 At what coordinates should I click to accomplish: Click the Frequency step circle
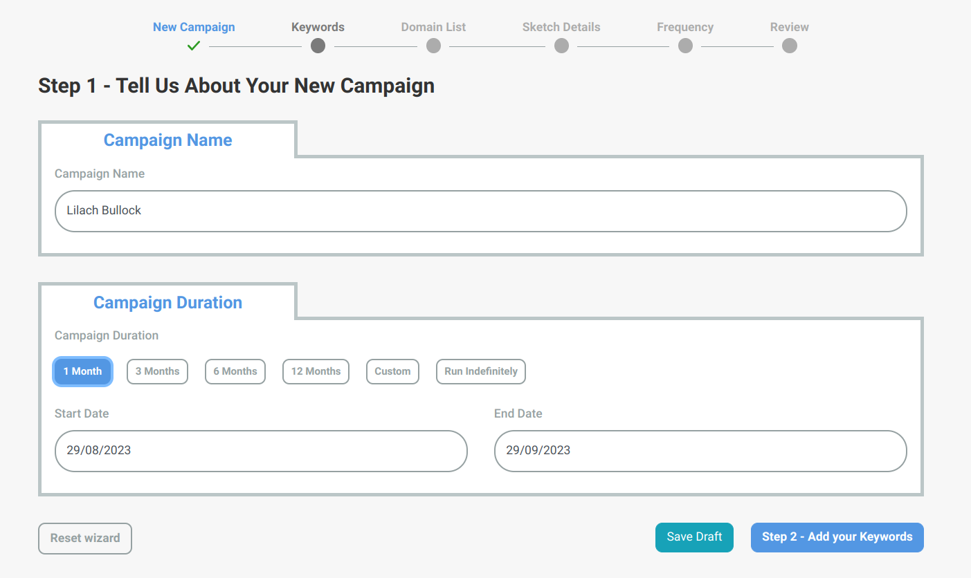pyautogui.click(x=685, y=46)
